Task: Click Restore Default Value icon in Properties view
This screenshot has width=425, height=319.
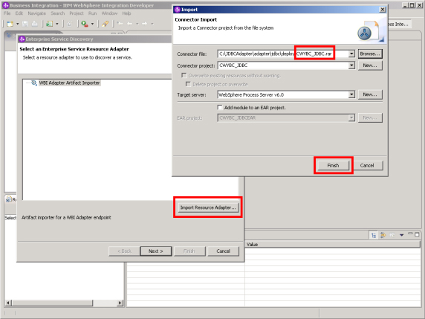Action: coord(392,235)
